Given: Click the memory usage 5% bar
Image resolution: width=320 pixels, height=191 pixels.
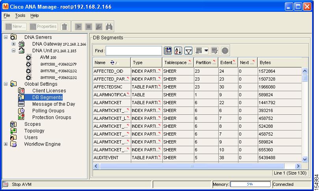Looking at the screenshot, I should pyautogui.click(x=250, y=184).
